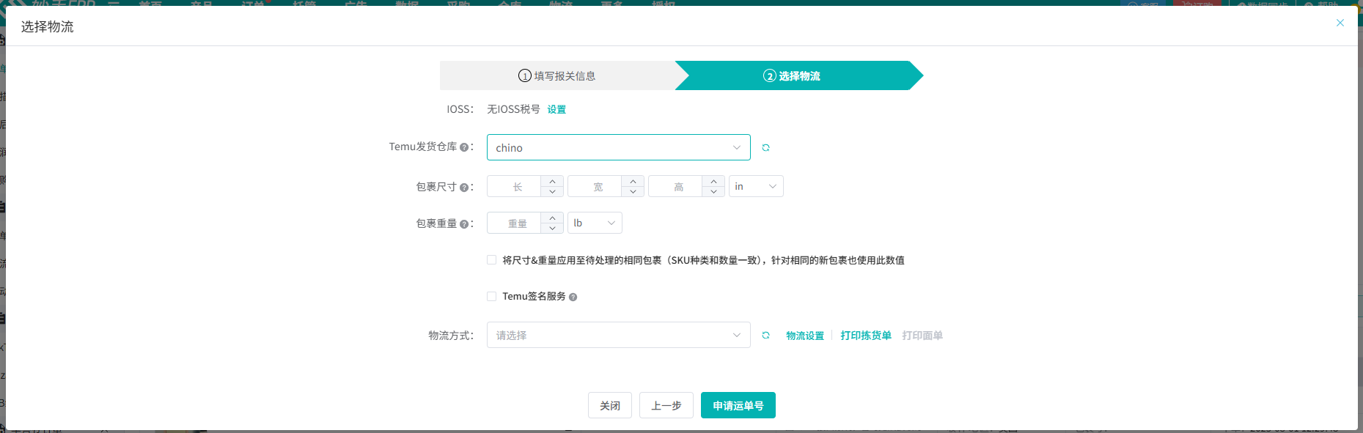Show help for Temu签名服务
The image size is (1363, 433).
pos(573,297)
